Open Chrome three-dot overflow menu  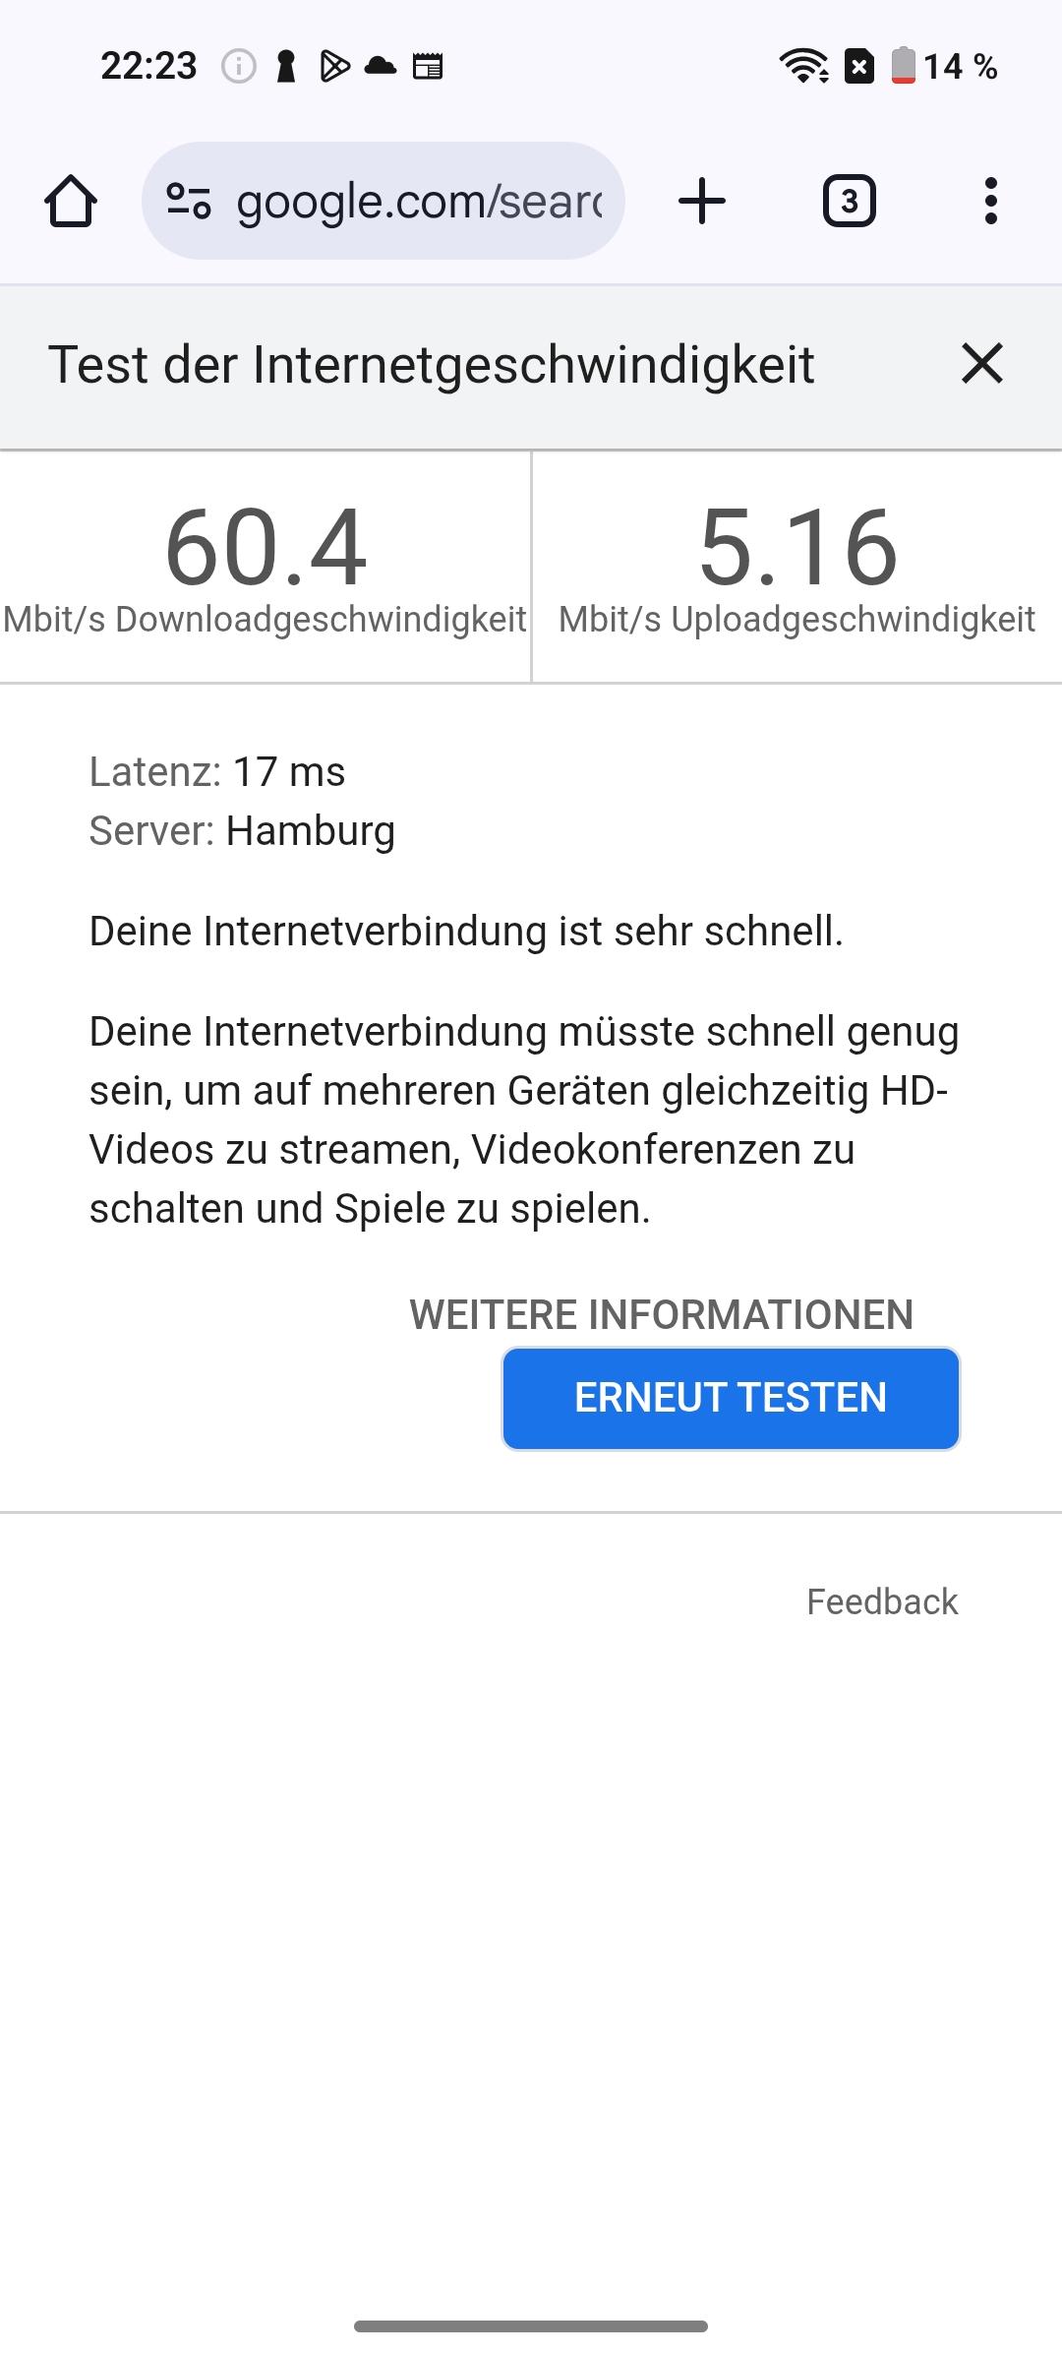[990, 201]
